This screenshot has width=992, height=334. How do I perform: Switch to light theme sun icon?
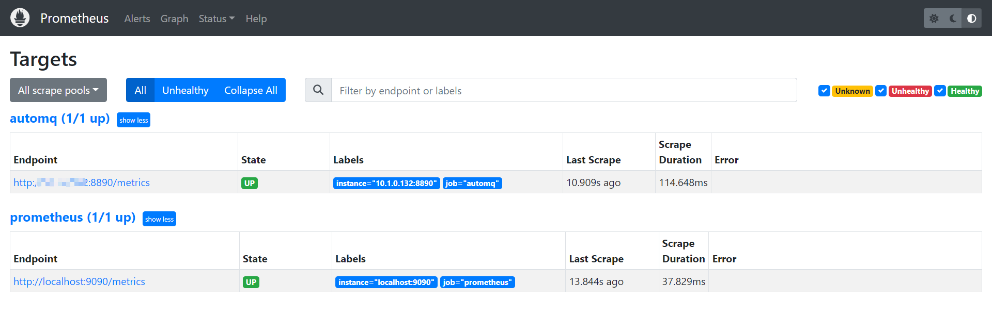click(x=934, y=19)
